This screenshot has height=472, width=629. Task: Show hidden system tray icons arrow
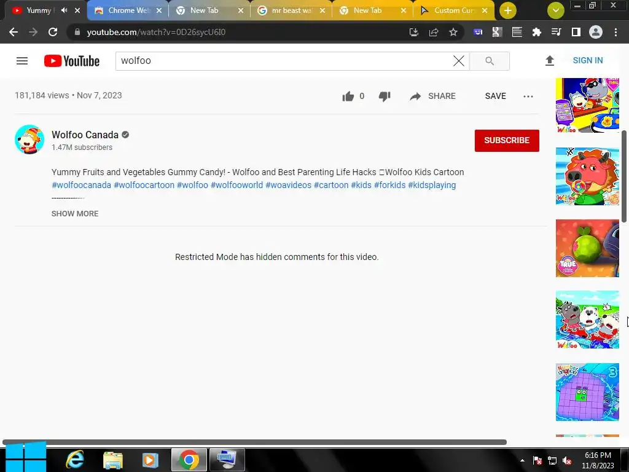point(522,460)
